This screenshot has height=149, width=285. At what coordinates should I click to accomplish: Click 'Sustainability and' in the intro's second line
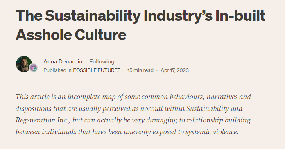[215, 108]
